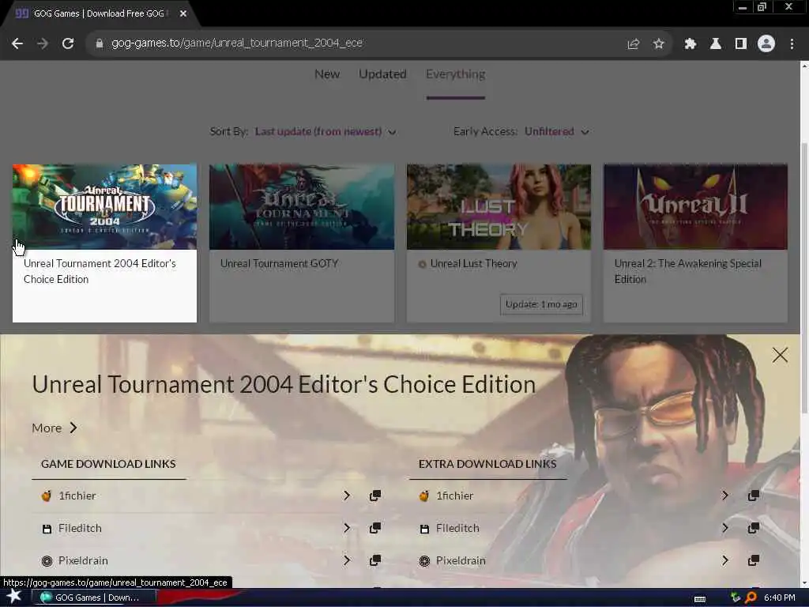Copy extra Pixeldrain link icon
Screen dimensions: 809x607
(753, 560)
